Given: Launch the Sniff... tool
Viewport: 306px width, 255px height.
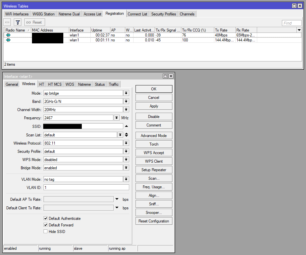Looking at the screenshot, I should click(x=154, y=204).
